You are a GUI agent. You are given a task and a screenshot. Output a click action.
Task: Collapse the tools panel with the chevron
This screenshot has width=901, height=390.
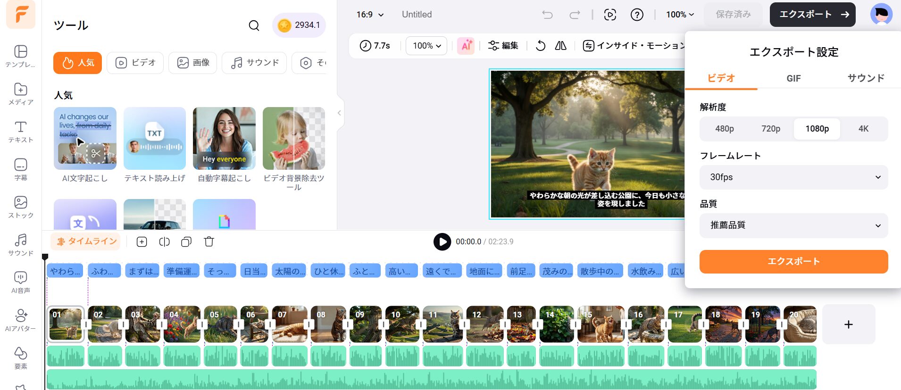pos(339,113)
